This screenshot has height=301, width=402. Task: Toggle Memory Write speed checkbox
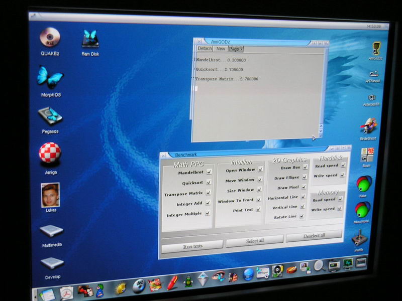[340, 208]
